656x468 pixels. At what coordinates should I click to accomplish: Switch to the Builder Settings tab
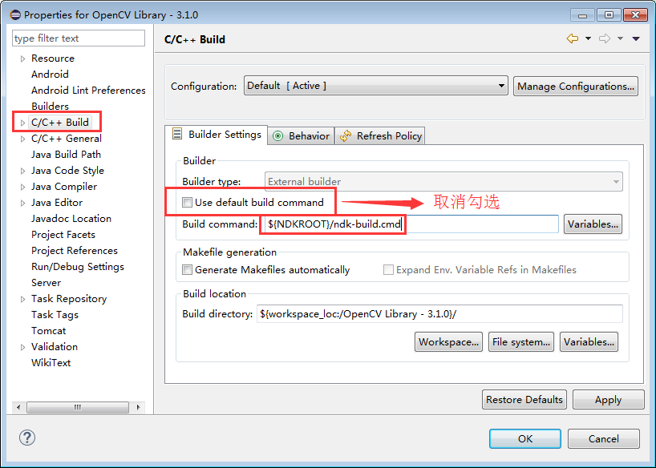coord(217,135)
